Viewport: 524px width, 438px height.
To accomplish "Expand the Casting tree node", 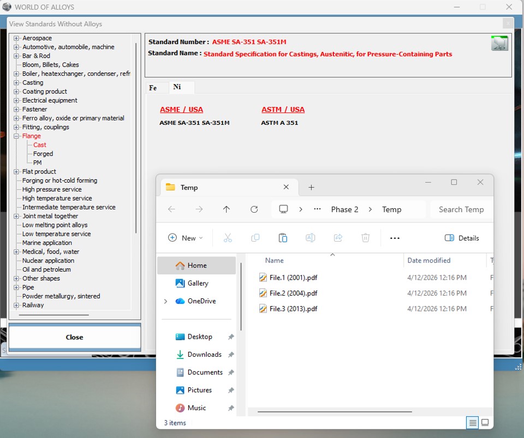I will coord(16,82).
